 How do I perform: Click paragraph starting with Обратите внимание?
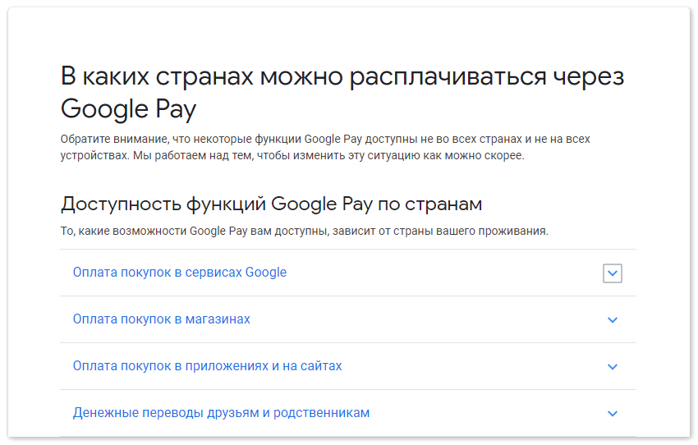(x=325, y=147)
